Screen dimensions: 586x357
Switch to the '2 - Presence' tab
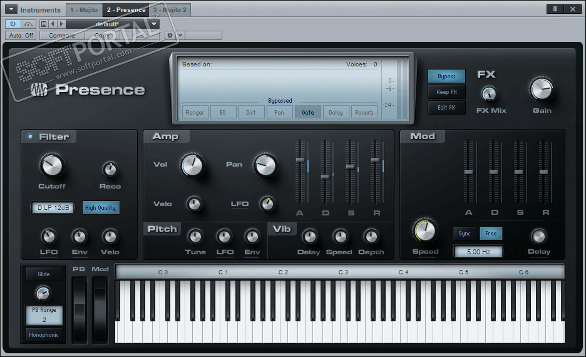point(126,10)
